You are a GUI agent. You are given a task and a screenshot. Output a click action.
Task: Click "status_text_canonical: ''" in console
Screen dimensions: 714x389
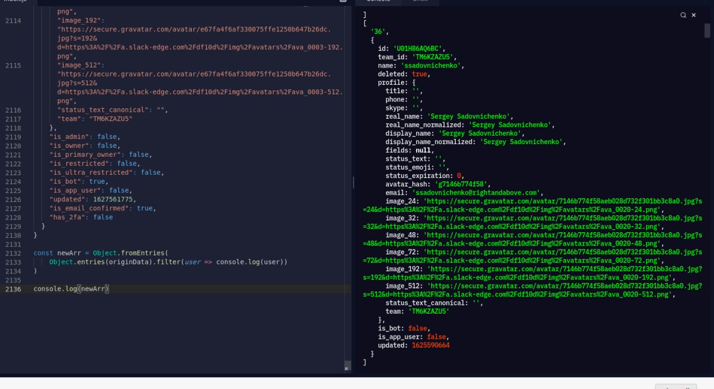435,302
